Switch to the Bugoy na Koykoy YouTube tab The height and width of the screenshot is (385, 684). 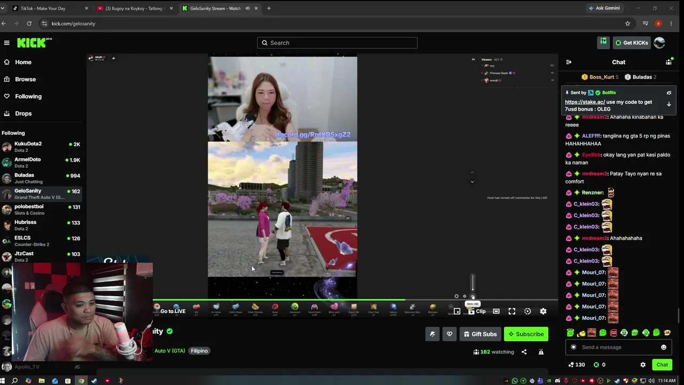click(x=134, y=8)
